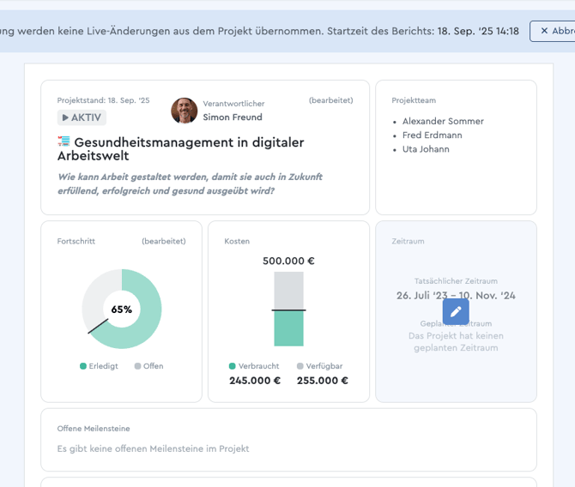Click the gray Offen legend dot
Viewport: 575px width, 487px height.
[x=137, y=366]
